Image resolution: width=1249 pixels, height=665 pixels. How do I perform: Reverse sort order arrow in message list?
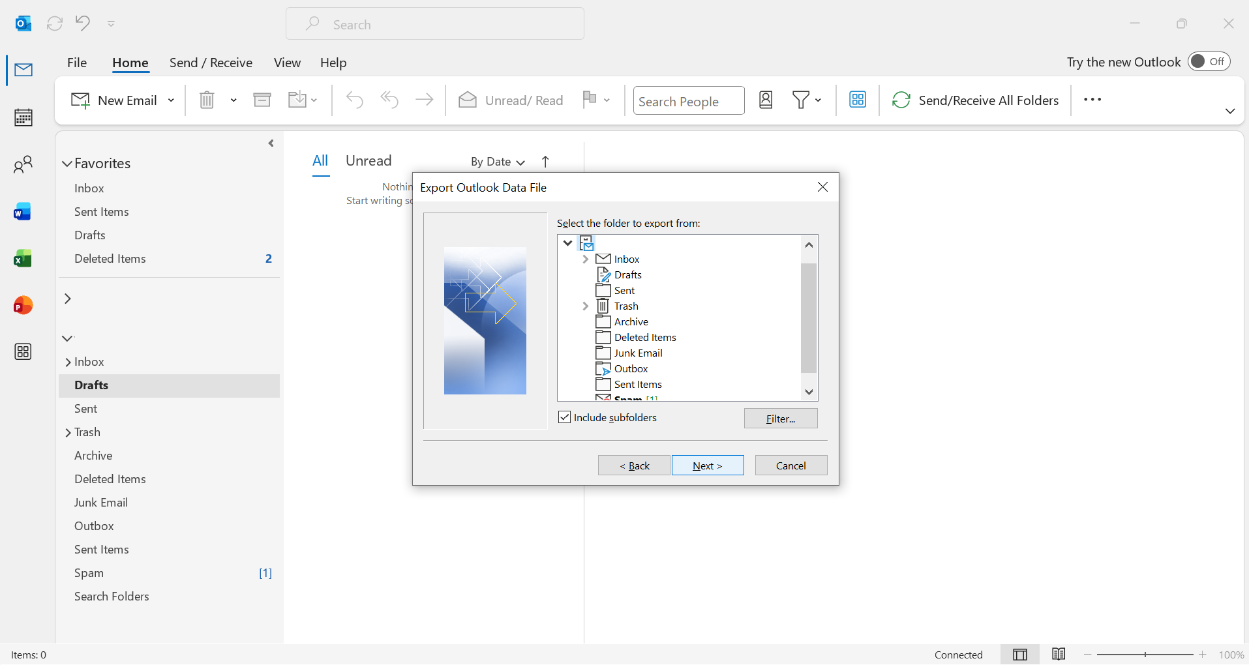pos(545,162)
